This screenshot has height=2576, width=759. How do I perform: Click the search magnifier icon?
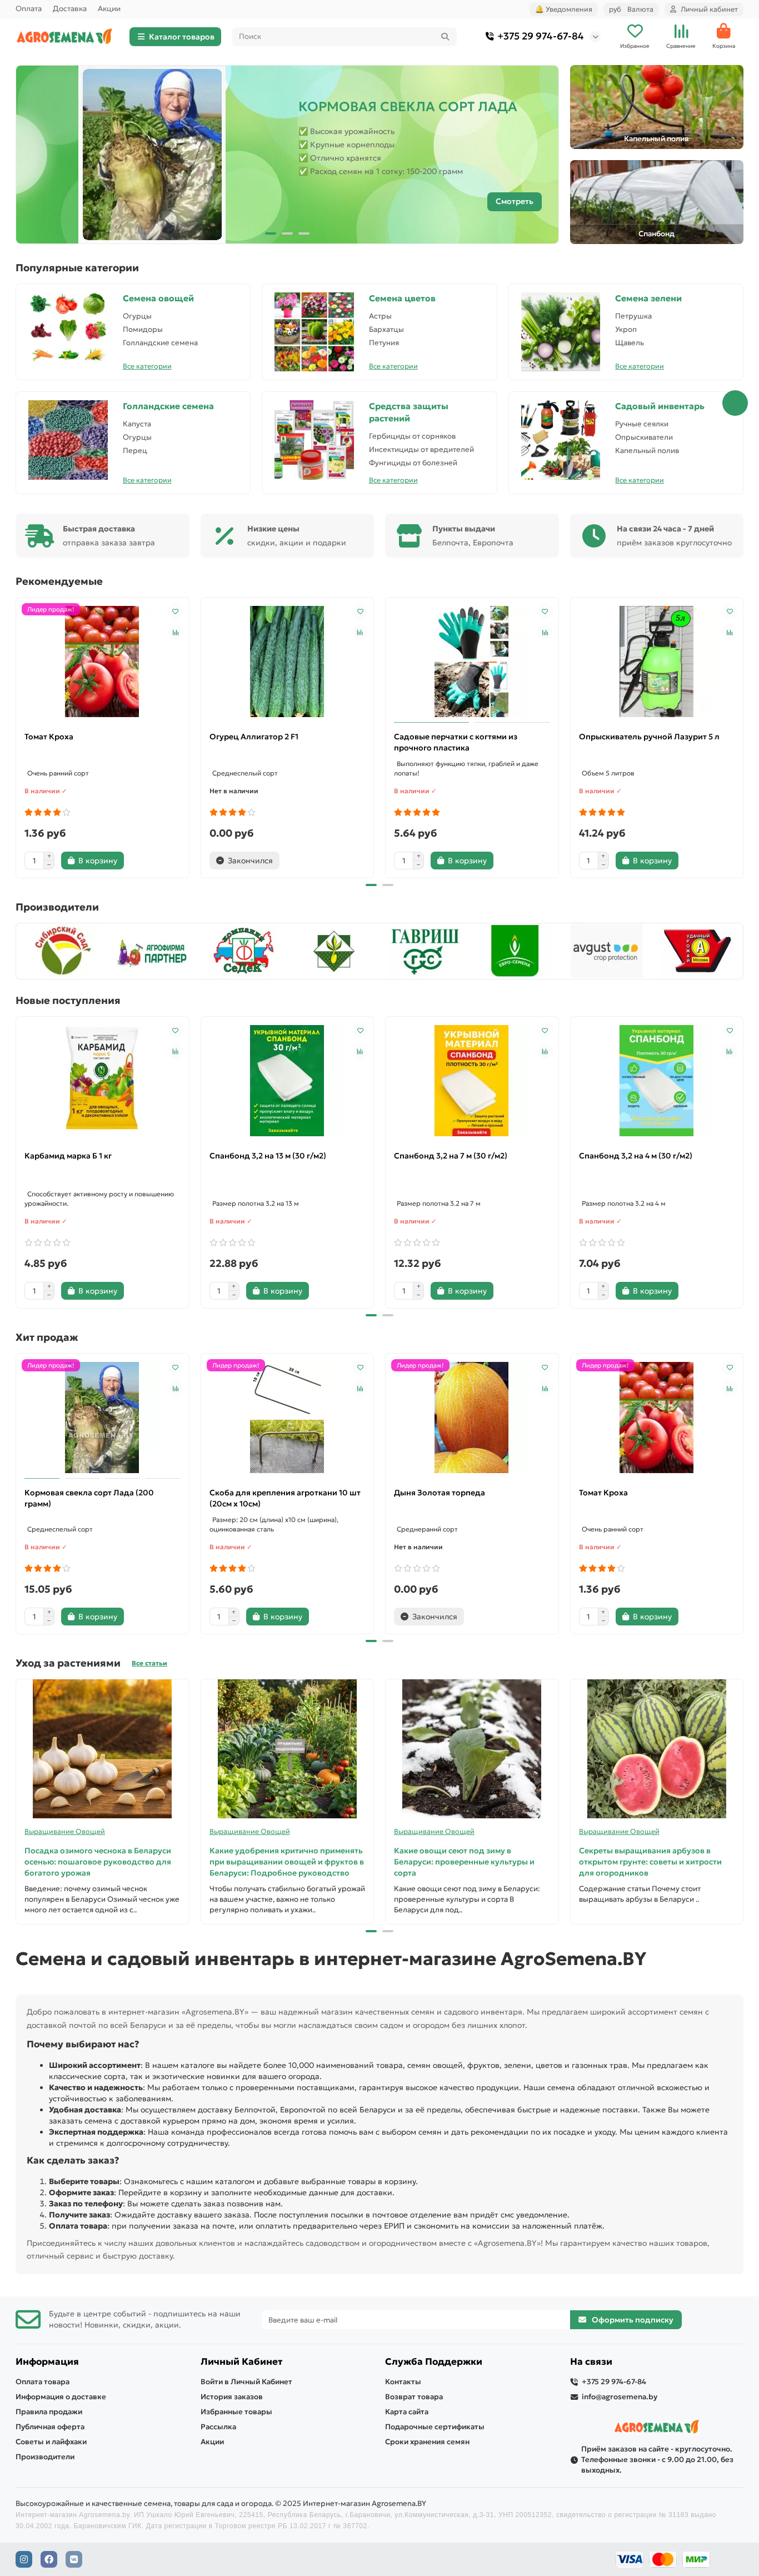445,37
